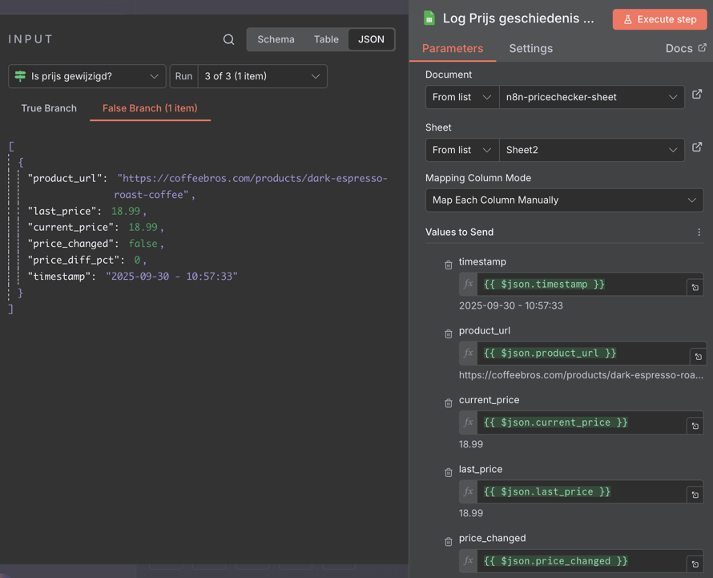The width and height of the screenshot is (713, 578).
Task: Open the 'Is prijs gewijzigd?' node dropdown
Action: [87, 76]
